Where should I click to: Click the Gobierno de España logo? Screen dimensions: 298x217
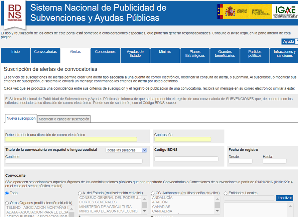[x=244, y=13]
